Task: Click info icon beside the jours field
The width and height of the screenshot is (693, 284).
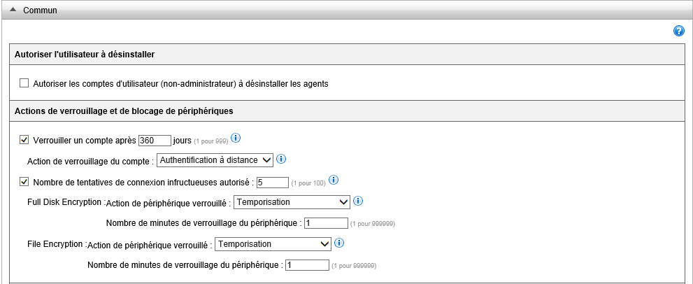Action: pos(236,138)
